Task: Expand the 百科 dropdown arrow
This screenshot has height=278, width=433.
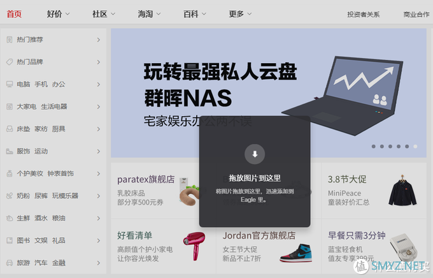Action: (x=204, y=14)
